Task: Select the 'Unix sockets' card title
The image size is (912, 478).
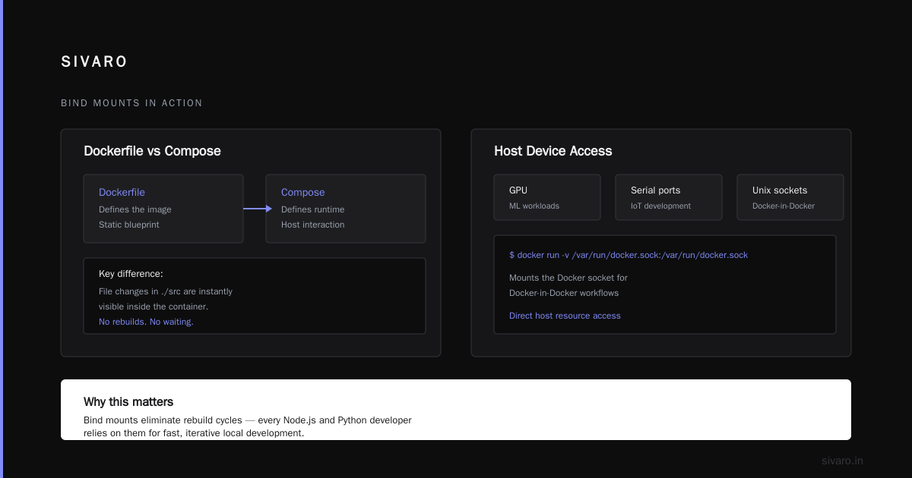Action: [x=780, y=190]
